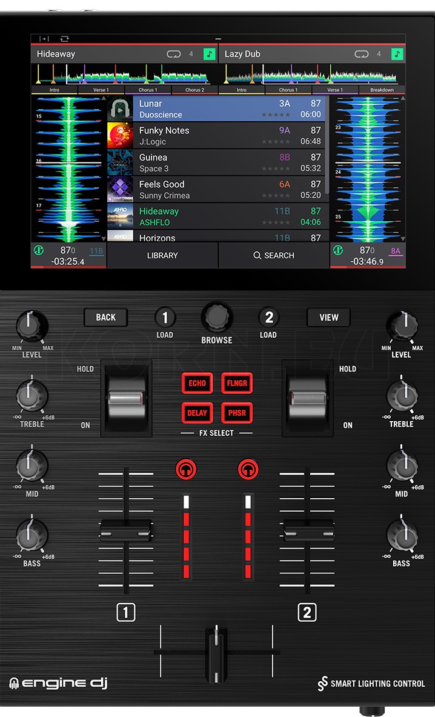Tap the green sync icon beside -03:46.9
Viewport: 435px width, 717px height.
pyautogui.click(x=337, y=250)
